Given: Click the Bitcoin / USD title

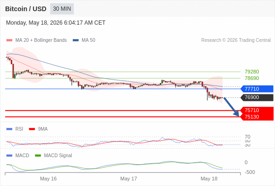Looking at the screenshot, I should pyautogui.click(x=26, y=9).
